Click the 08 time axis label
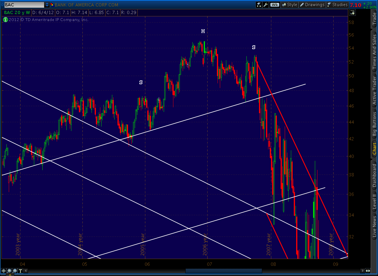Viewport: 378px width, 276px height. tap(273, 264)
